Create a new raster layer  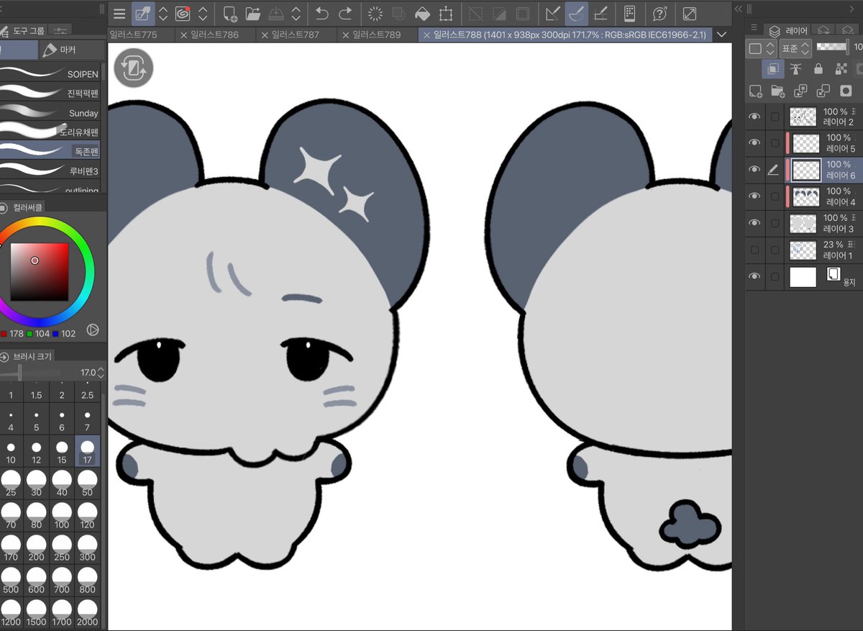755,91
